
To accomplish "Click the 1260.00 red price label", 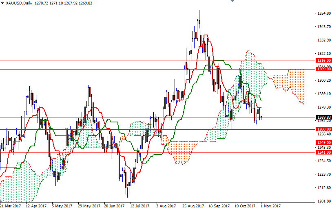I will 323,129.
